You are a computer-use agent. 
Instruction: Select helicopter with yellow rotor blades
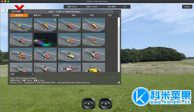coord(94,25)
